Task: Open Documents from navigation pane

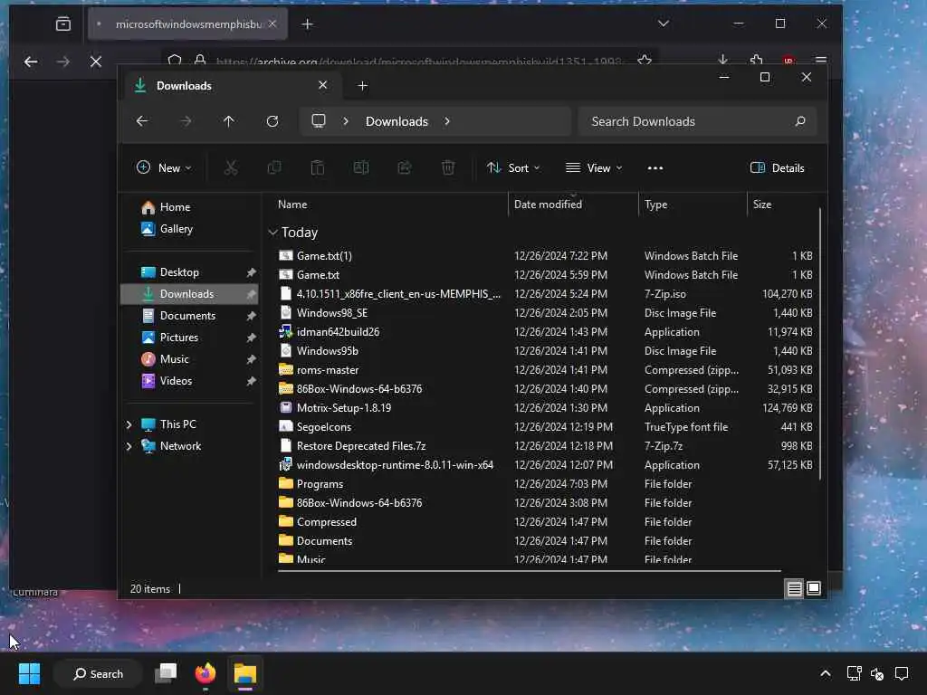Action: pyautogui.click(x=189, y=316)
